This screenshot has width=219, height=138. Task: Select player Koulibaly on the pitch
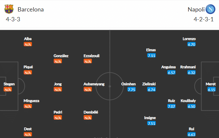(x=188, y=101)
